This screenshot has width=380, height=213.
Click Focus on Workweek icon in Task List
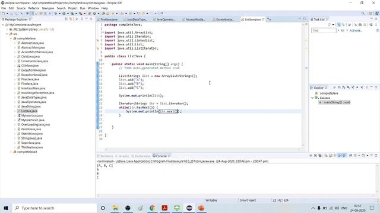tap(350, 25)
